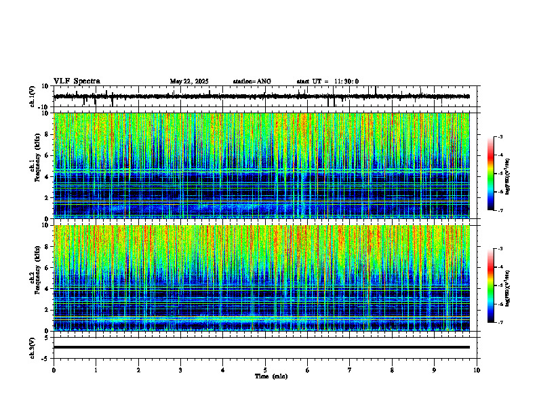This screenshot has height=415, width=537.
Task: Click the "-3" tick on ch.2 colorbar
Action: (x=500, y=249)
